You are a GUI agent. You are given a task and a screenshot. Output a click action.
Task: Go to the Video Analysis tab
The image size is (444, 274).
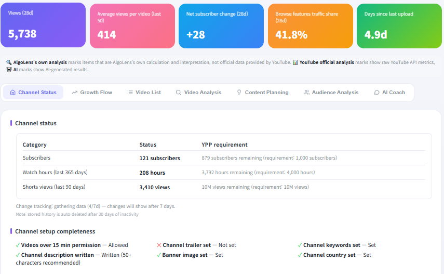(x=198, y=93)
